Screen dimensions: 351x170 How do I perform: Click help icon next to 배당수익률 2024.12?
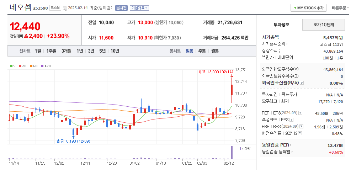coord(300,133)
